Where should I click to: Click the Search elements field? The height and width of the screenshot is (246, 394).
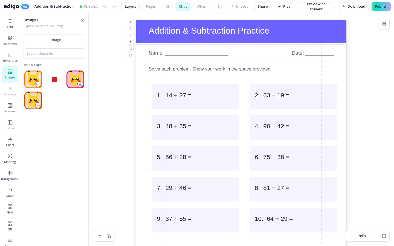point(54,54)
